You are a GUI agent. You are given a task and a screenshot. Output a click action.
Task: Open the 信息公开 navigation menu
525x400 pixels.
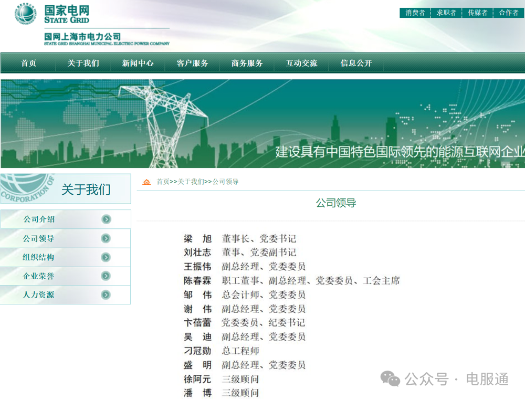click(356, 63)
